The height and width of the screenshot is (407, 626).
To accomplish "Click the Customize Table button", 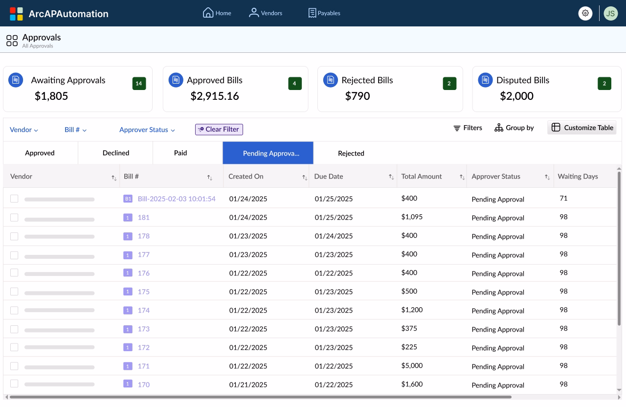I will (582, 128).
